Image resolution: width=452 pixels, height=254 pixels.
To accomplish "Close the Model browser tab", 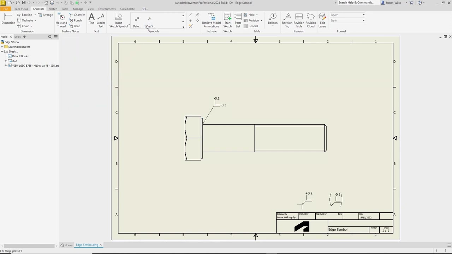I will pyautogui.click(x=11, y=37).
